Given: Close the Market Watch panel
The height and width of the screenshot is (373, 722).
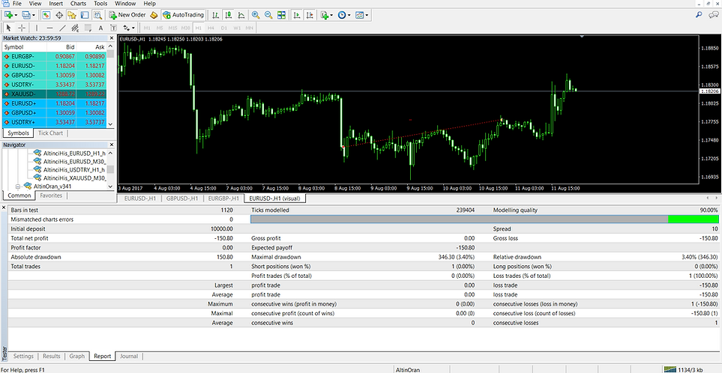Looking at the screenshot, I should point(112,38).
